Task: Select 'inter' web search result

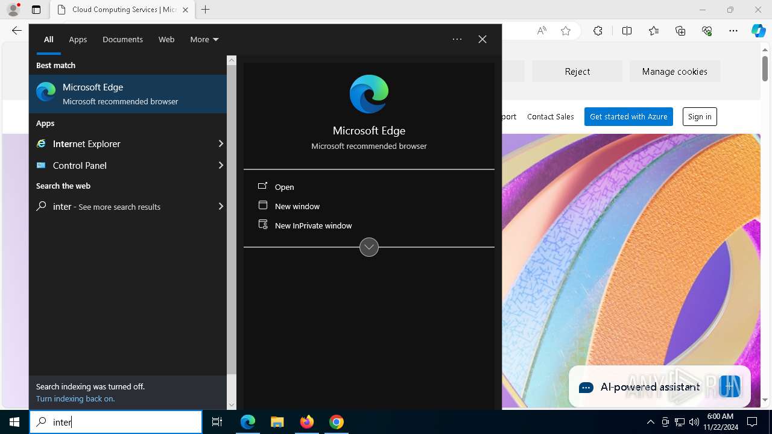Action: pos(121,206)
